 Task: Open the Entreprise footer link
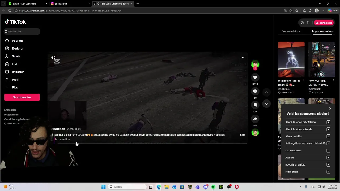point(10,110)
